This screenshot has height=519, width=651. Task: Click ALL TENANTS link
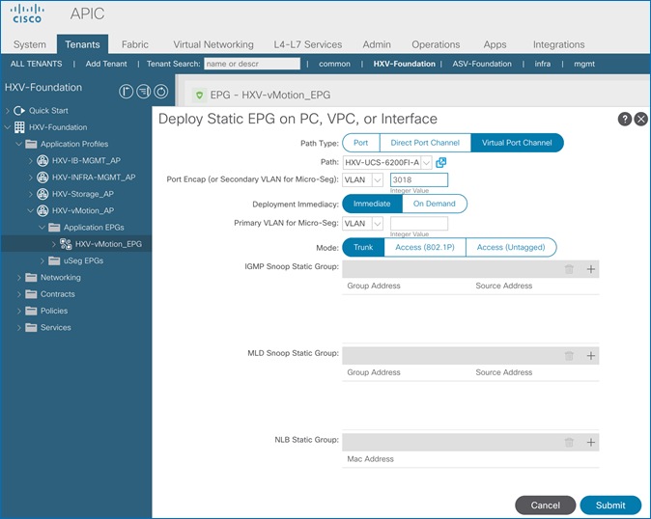pos(36,64)
